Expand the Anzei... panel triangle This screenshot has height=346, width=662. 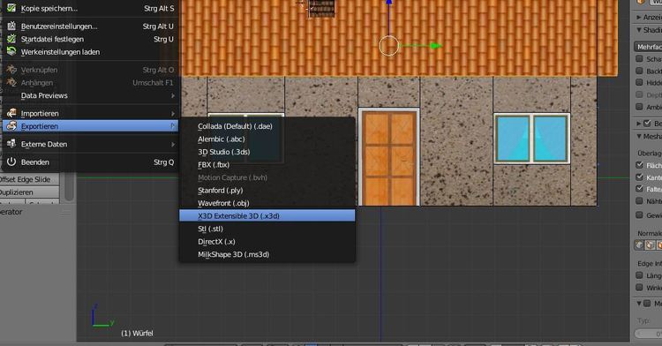(639, 18)
